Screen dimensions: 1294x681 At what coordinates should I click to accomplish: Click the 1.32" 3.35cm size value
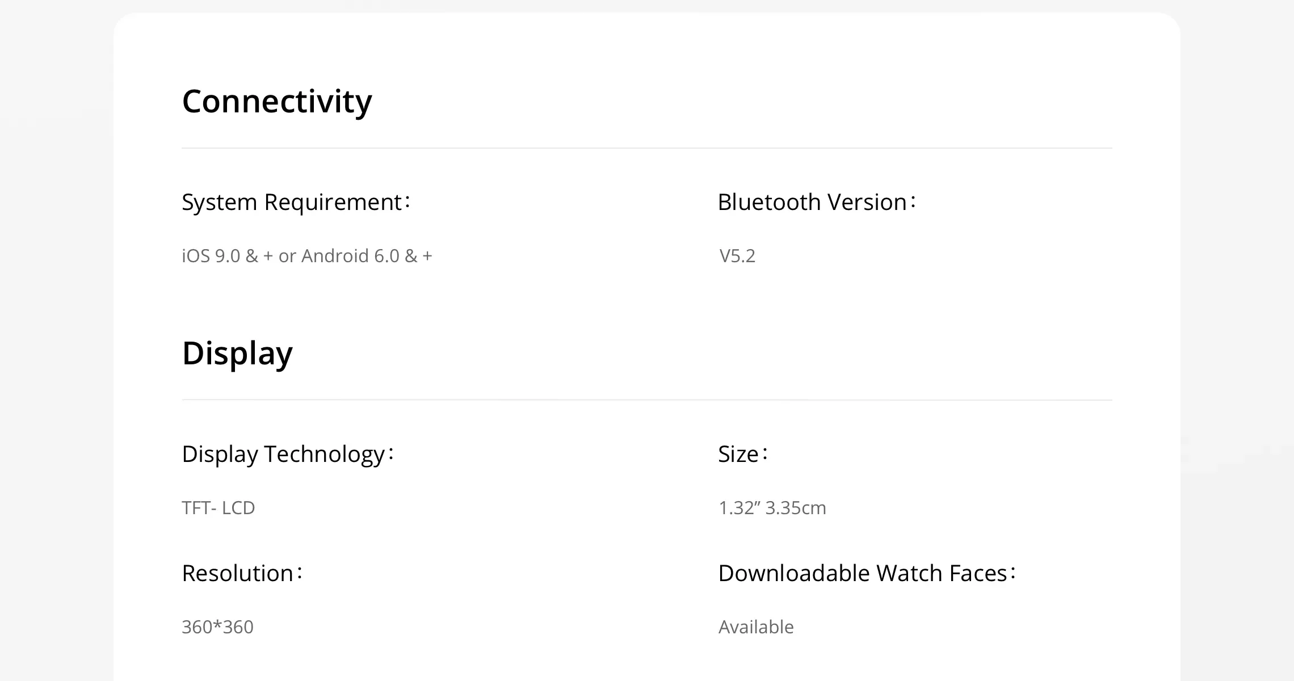pyautogui.click(x=772, y=508)
